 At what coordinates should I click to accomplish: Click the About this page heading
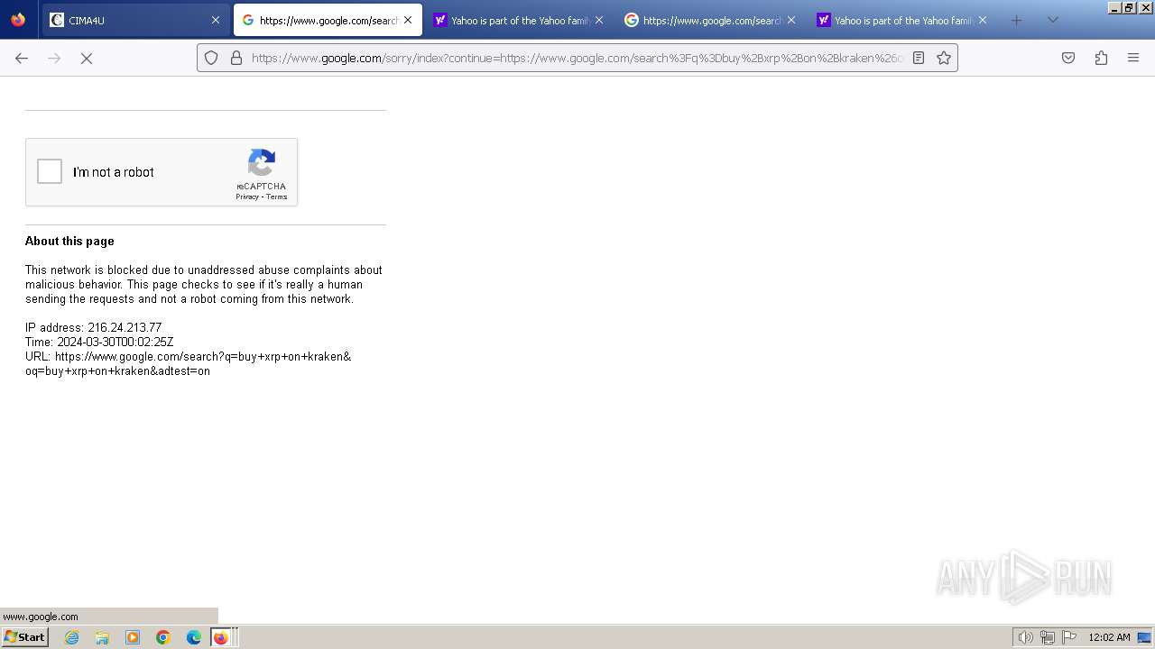pyautogui.click(x=69, y=241)
